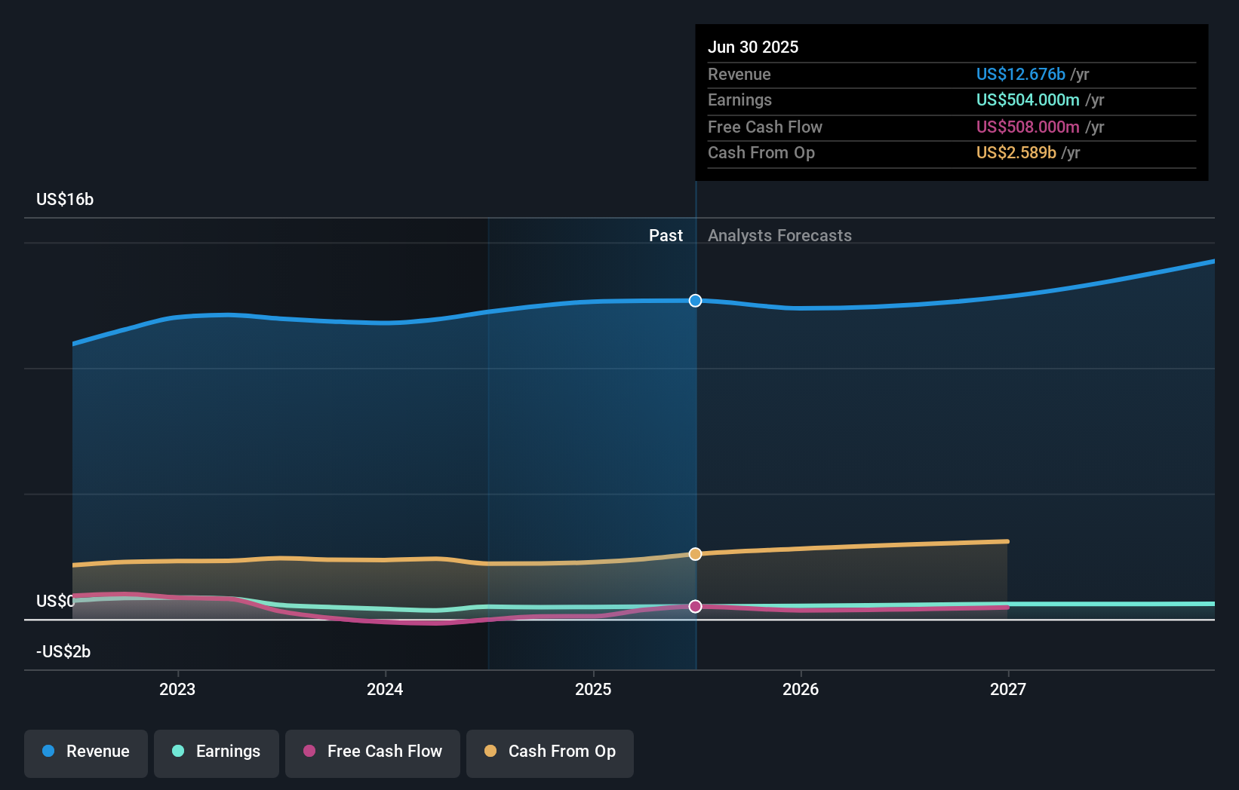Select the orange Cash From Op legend dot
The height and width of the screenshot is (790, 1239).
pos(490,752)
